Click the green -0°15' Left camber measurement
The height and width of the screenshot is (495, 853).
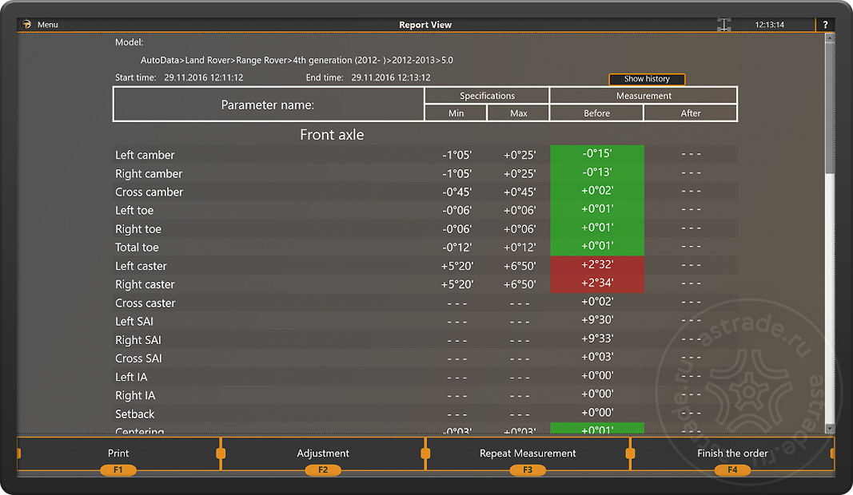[x=597, y=154]
